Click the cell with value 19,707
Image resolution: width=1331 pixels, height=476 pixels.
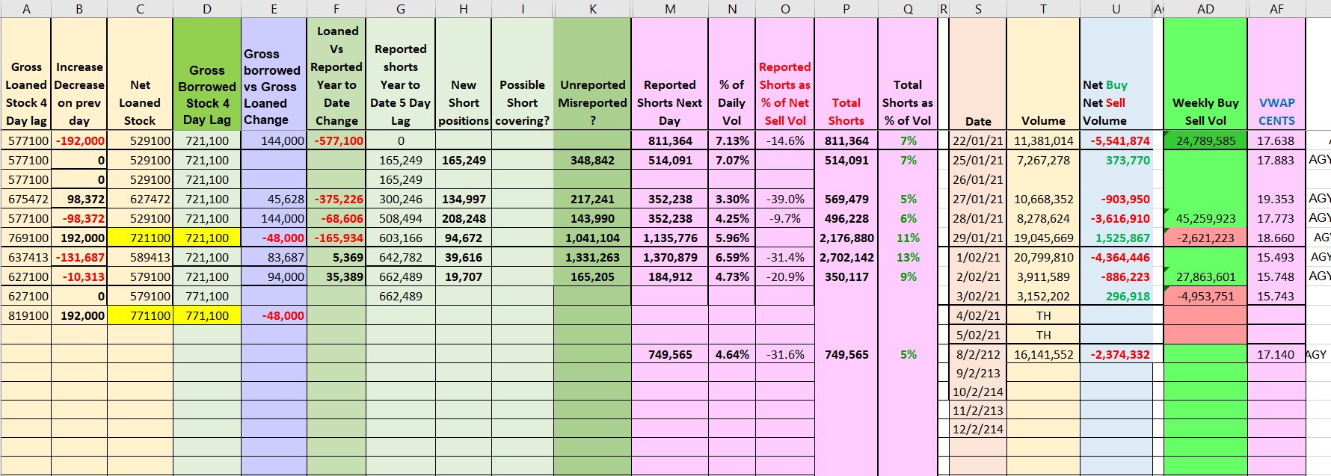(464, 276)
